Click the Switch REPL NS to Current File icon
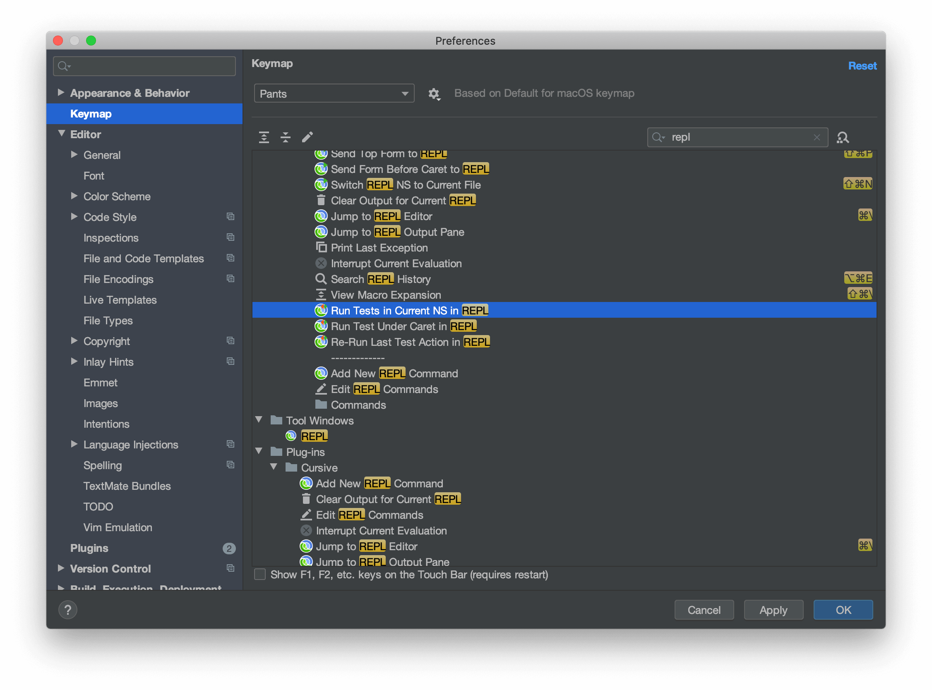 (321, 185)
